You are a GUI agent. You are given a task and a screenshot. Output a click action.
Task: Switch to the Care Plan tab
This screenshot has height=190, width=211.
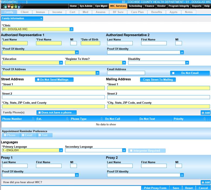137,12
